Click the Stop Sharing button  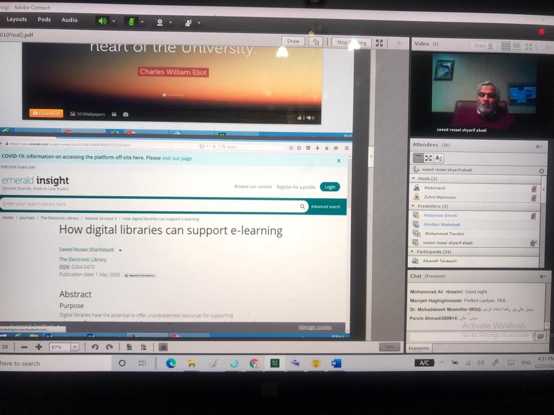click(x=351, y=43)
